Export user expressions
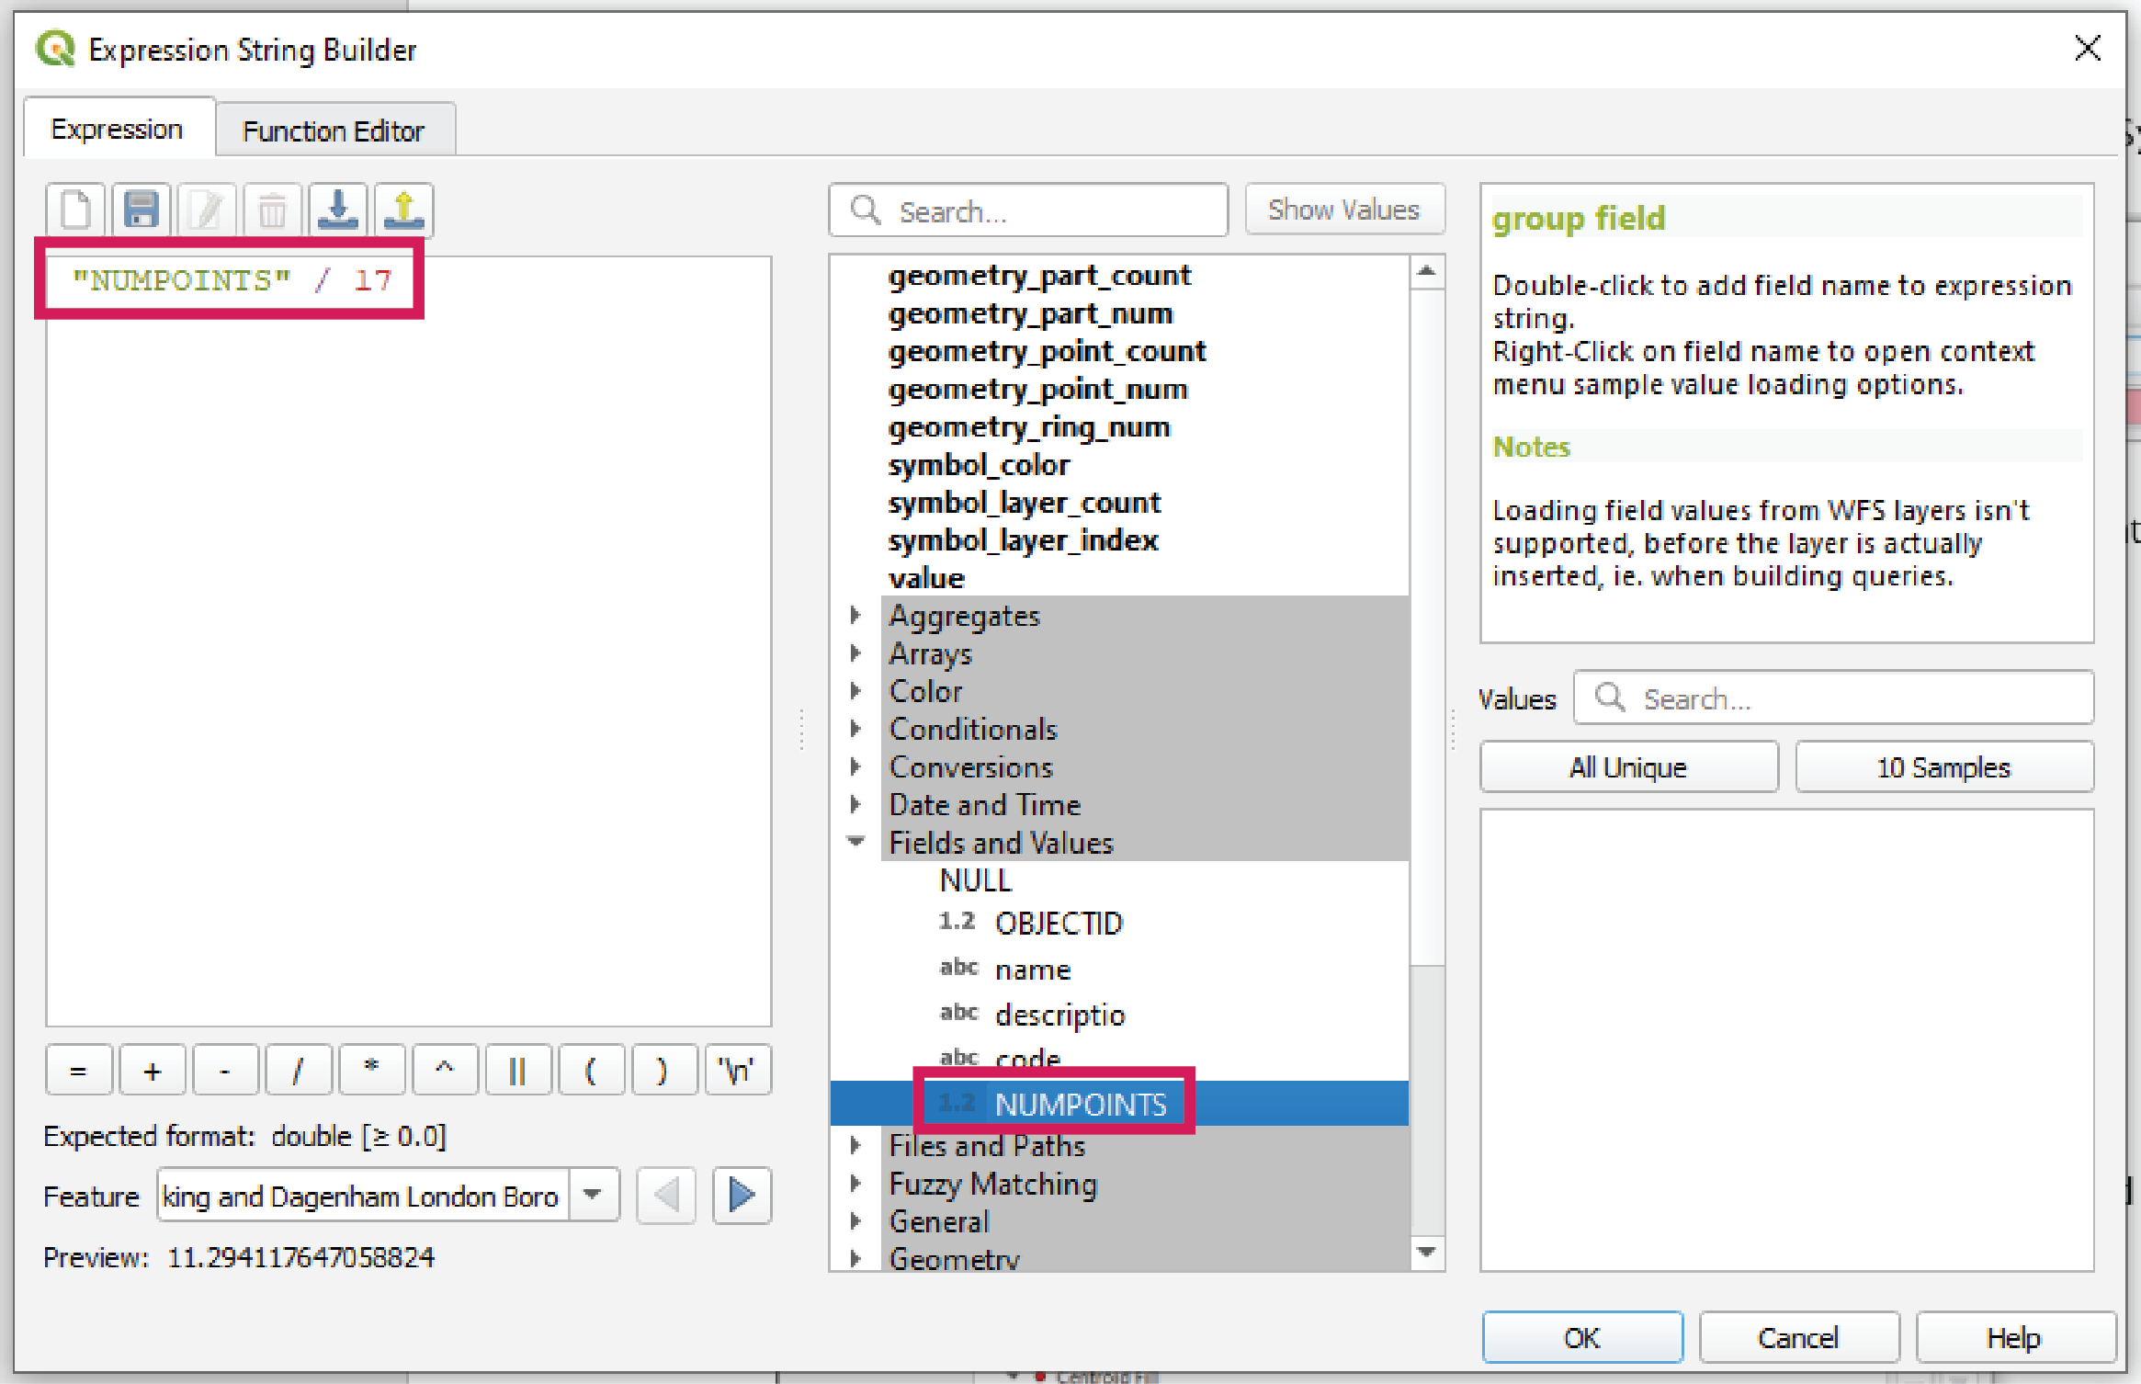Image resolution: width=2141 pixels, height=1384 pixels. (402, 210)
